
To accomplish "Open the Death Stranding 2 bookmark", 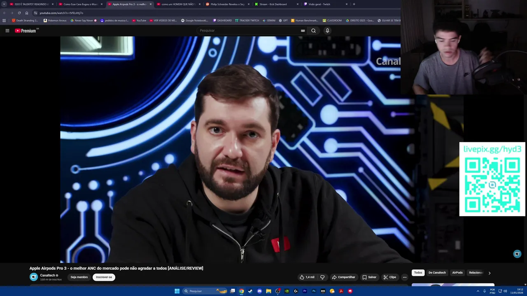I will click(x=25, y=20).
